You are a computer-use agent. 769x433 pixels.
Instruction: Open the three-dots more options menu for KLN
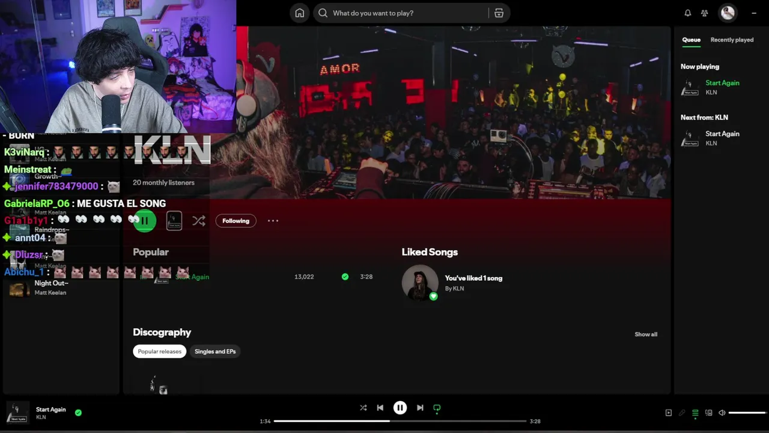pos(273,221)
